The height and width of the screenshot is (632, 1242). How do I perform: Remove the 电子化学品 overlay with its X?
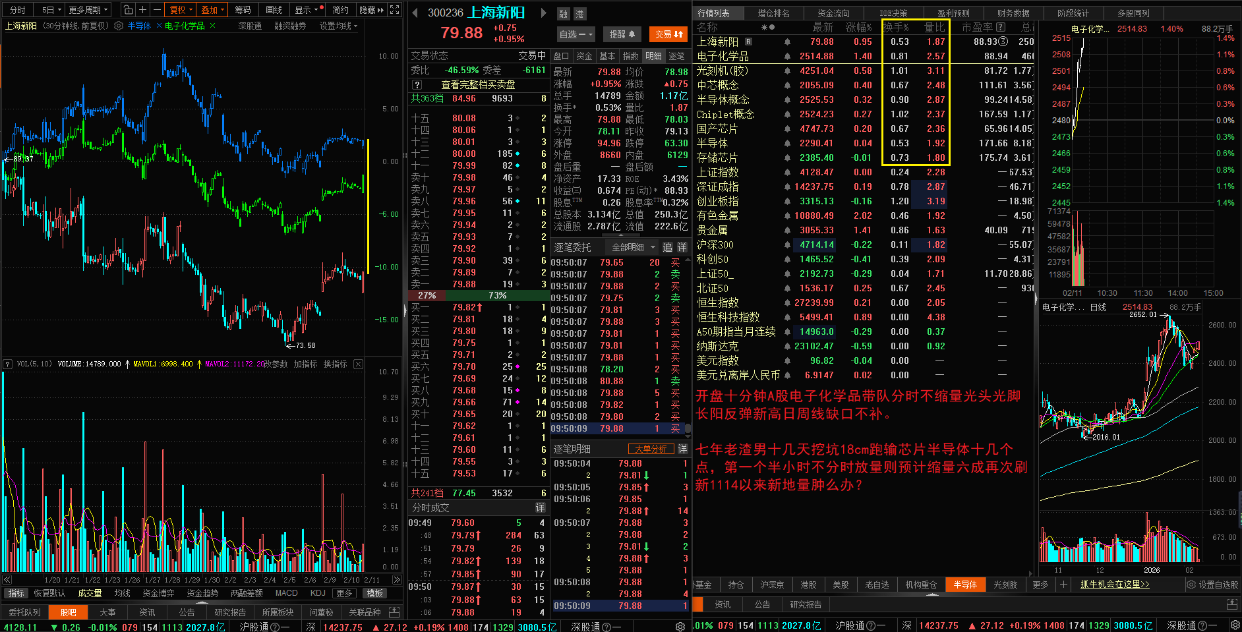[212, 26]
